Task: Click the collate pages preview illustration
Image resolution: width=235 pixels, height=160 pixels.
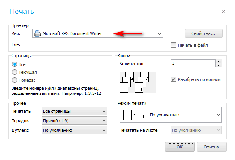Action: (x=138, y=82)
